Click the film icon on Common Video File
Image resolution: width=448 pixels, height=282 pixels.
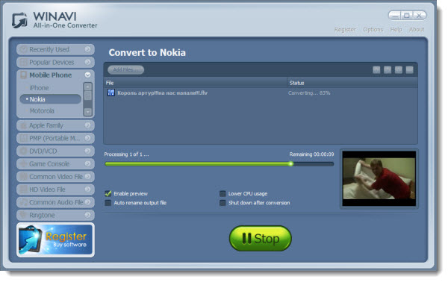click(x=24, y=177)
